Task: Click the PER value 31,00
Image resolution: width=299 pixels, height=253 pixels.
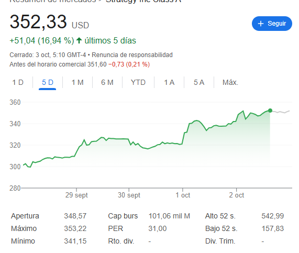Action: tap(158, 228)
